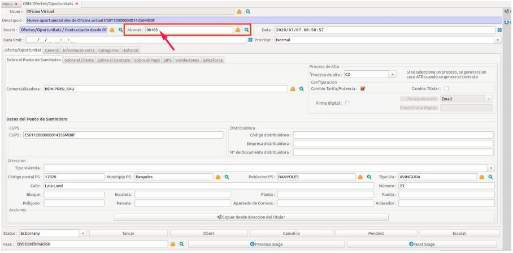Viewport: 513px width, 253px height.
Task: Tick the Firma digital checkbox
Action: (x=347, y=102)
